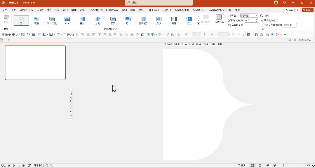This screenshot has width=315, height=168.
Task: Click 应用到全部 apply to all button
Action: coord(235,25)
